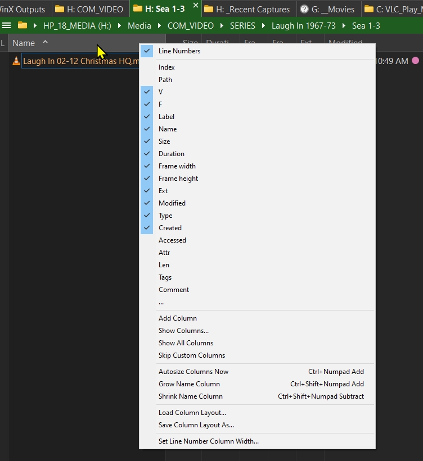This screenshot has width=423, height=461.
Task: Uncheck the Duration column entry
Action: (x=258, y=154)
